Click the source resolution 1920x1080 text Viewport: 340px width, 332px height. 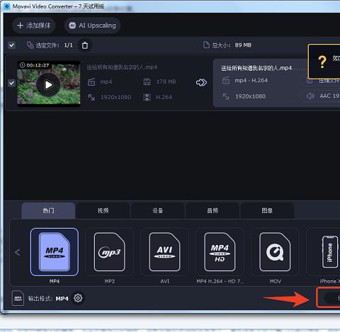pyautogui.click(x=115, y=97)
